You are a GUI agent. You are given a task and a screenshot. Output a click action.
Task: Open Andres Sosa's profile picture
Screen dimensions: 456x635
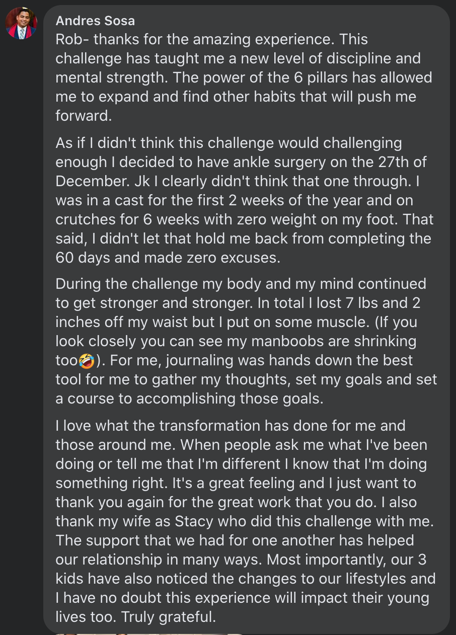(21, 23)
